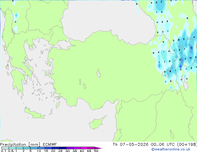Click the '00..06 UTC' time range text

click(x=163, y=145)
